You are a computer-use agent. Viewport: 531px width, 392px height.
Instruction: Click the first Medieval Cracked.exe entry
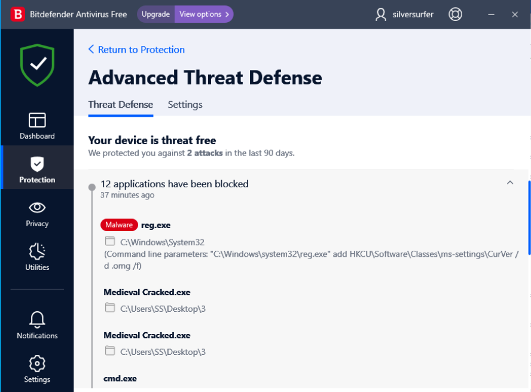147,292
